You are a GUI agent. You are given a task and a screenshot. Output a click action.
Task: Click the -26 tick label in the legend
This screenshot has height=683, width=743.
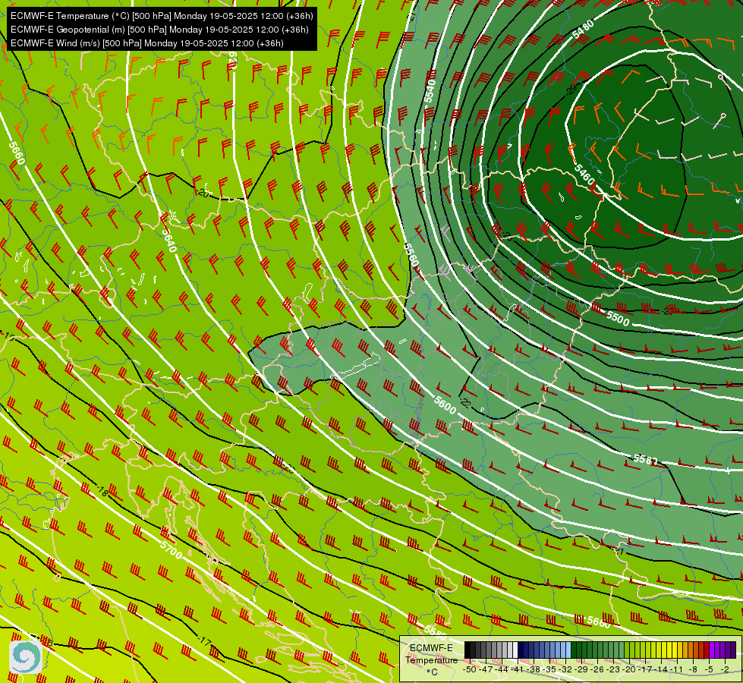click(599, 669)
